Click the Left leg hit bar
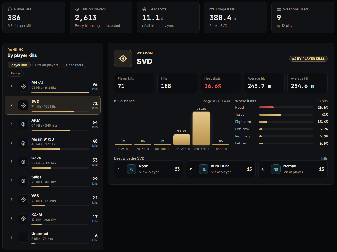337x252 pixels. 286,143
